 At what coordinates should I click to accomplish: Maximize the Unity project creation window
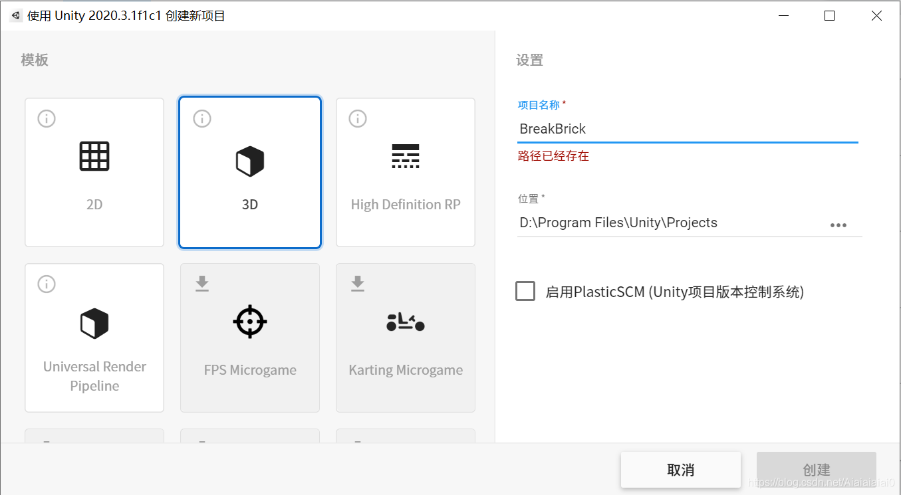tap(829, 15)
